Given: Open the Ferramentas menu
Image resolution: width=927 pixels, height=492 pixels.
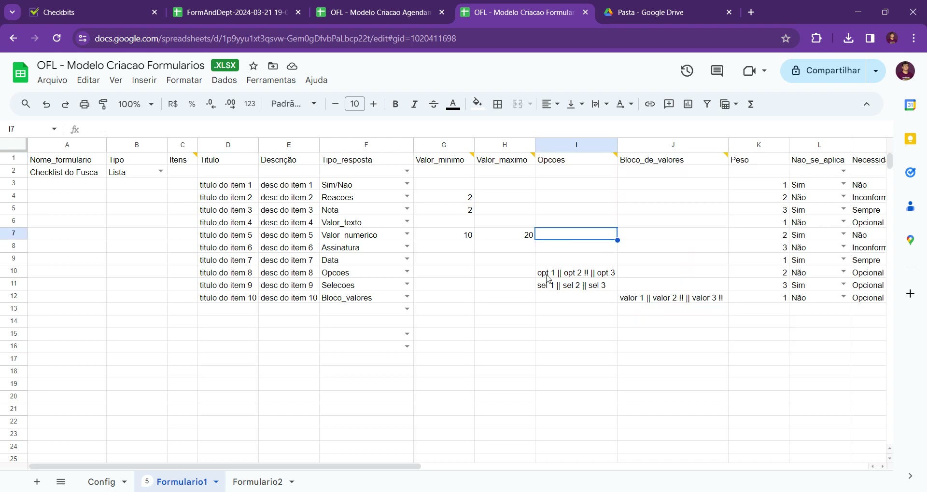Looking at the screenshot, I should pyautogui.click(x=271, y=80).
